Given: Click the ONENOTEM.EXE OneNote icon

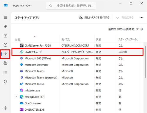Looking at the screenshot, I should tap(21, 109).
